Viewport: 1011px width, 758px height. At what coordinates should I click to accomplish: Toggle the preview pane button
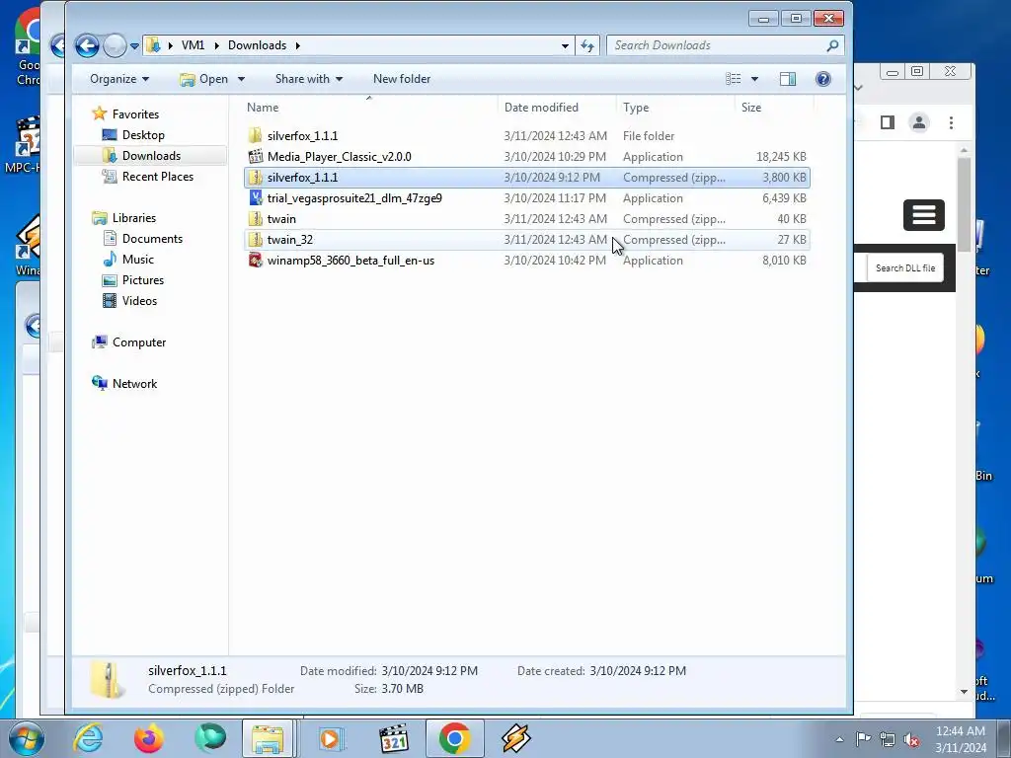787,79
